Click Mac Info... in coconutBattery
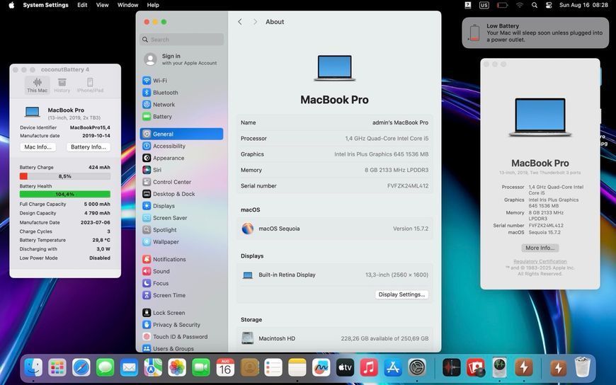Screen dimensions: 616x385 pos(38,147)
